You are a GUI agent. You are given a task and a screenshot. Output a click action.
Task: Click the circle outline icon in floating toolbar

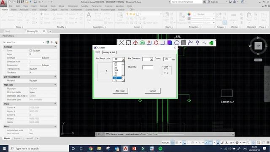177,43
